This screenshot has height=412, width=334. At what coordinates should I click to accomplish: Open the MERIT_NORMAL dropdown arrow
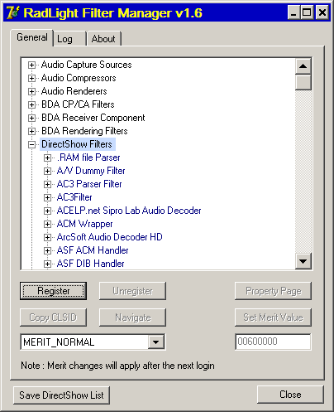click(155, 342)
